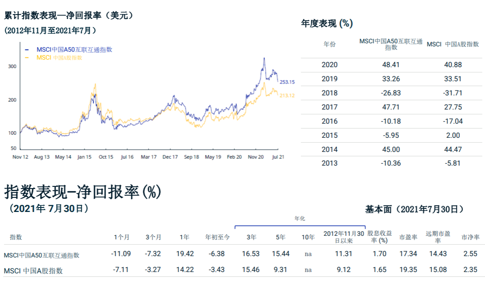Image resolution: width=485 pixels, height=291 pixels.
Task: Click the price-to-book value 2.35
Action: (x=470, y=270)
